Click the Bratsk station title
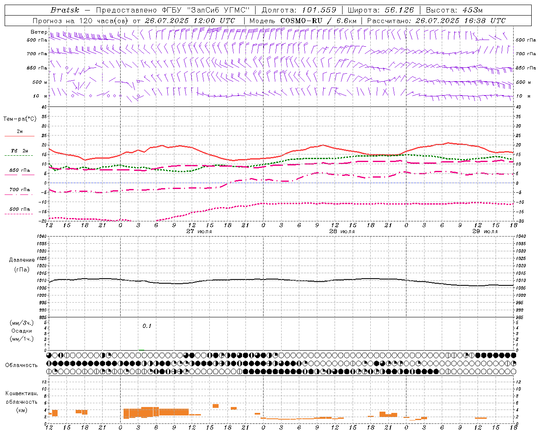538x431 pixels. [x=65, y=10]
